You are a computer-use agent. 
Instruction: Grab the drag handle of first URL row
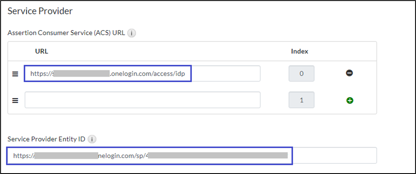coord(15,74)
